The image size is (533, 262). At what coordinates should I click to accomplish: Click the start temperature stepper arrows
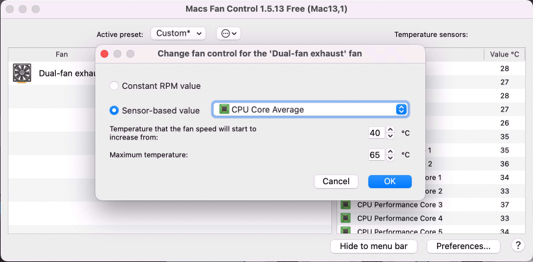point(390,133)
